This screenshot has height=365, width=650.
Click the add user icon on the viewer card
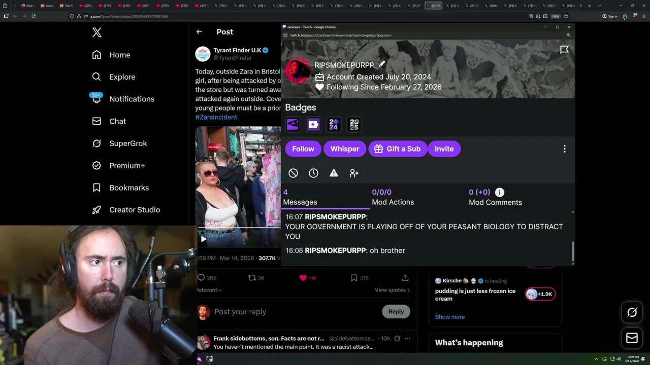coord(354,173)
